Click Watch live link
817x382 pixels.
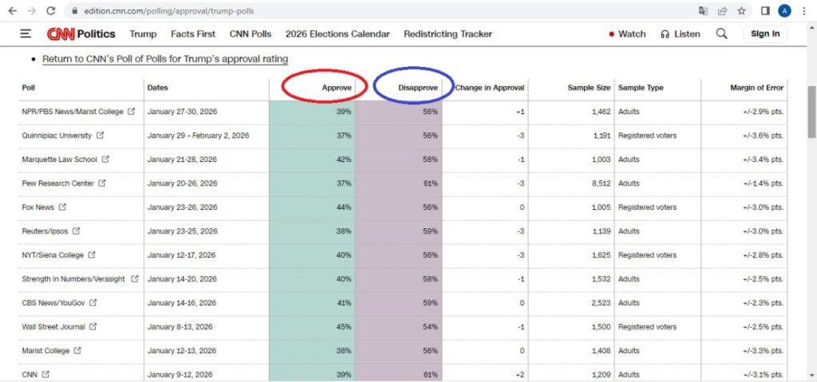pyautogui.click(x=627, y=34)
